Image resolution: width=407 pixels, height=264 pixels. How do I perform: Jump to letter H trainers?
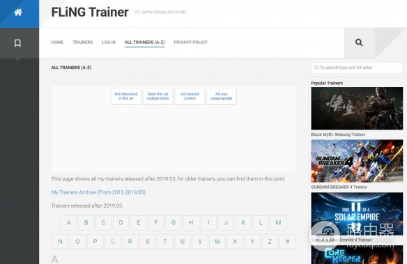point(191,222)
